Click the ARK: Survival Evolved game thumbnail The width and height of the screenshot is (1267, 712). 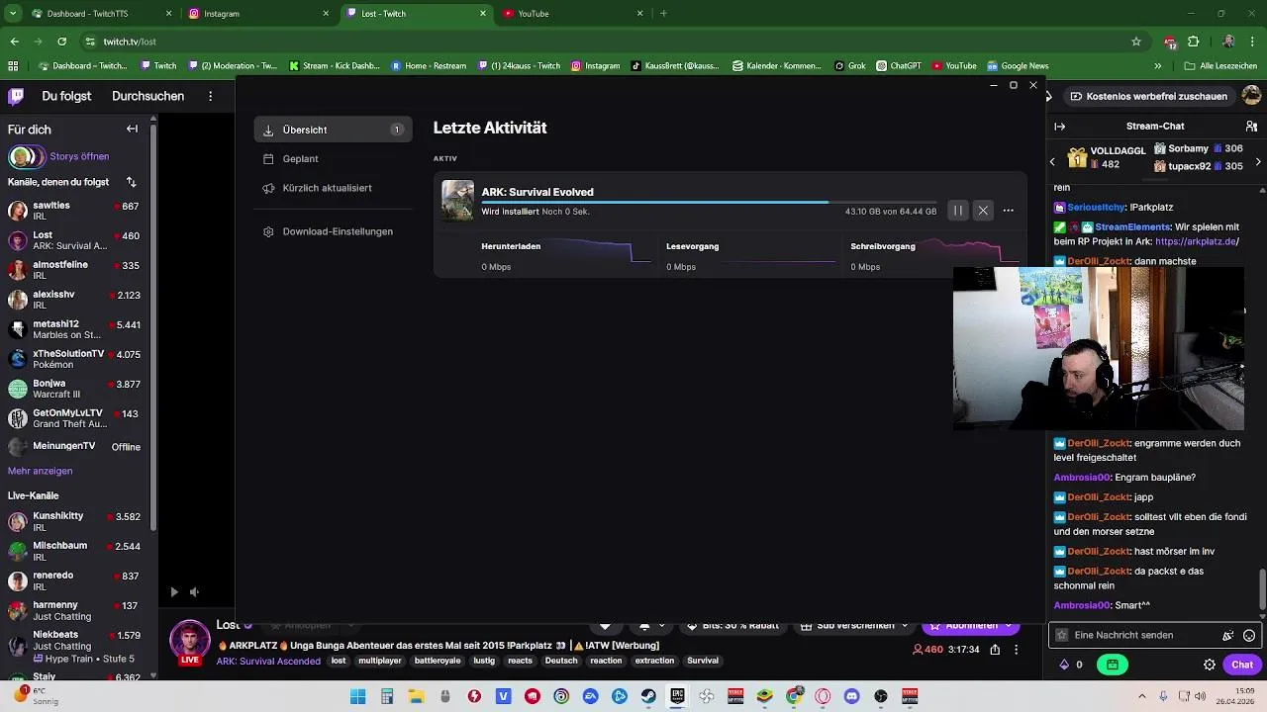[x=457, y=201]
